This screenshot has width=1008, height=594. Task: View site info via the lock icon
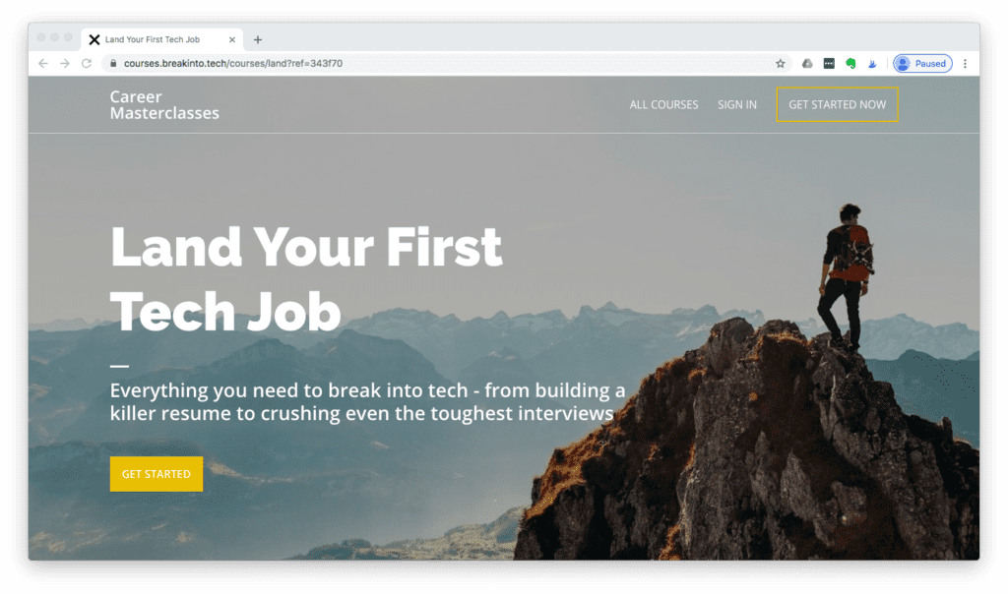114,63
